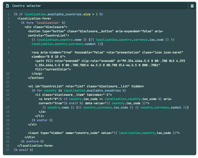Click the '</ul>' closing tag
This screenshot has width=198, height=158.
(x=32, y=124)
